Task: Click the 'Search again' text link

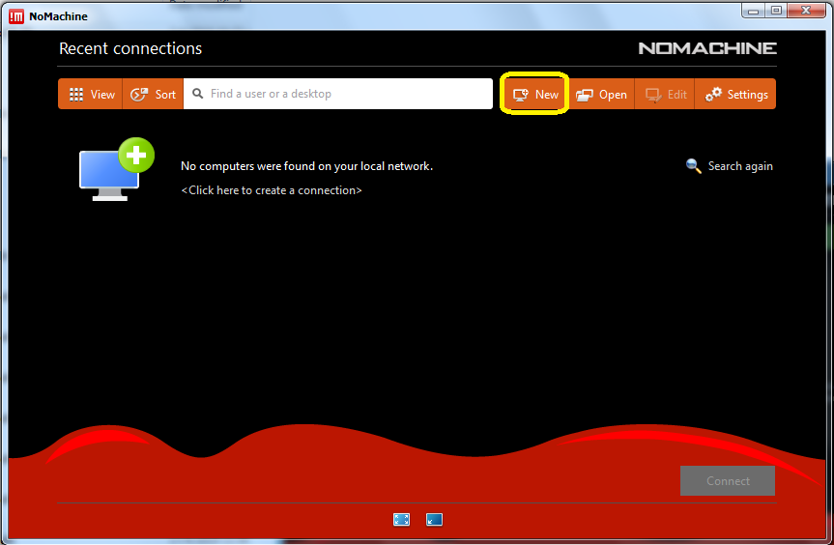Action: (740, 166)
